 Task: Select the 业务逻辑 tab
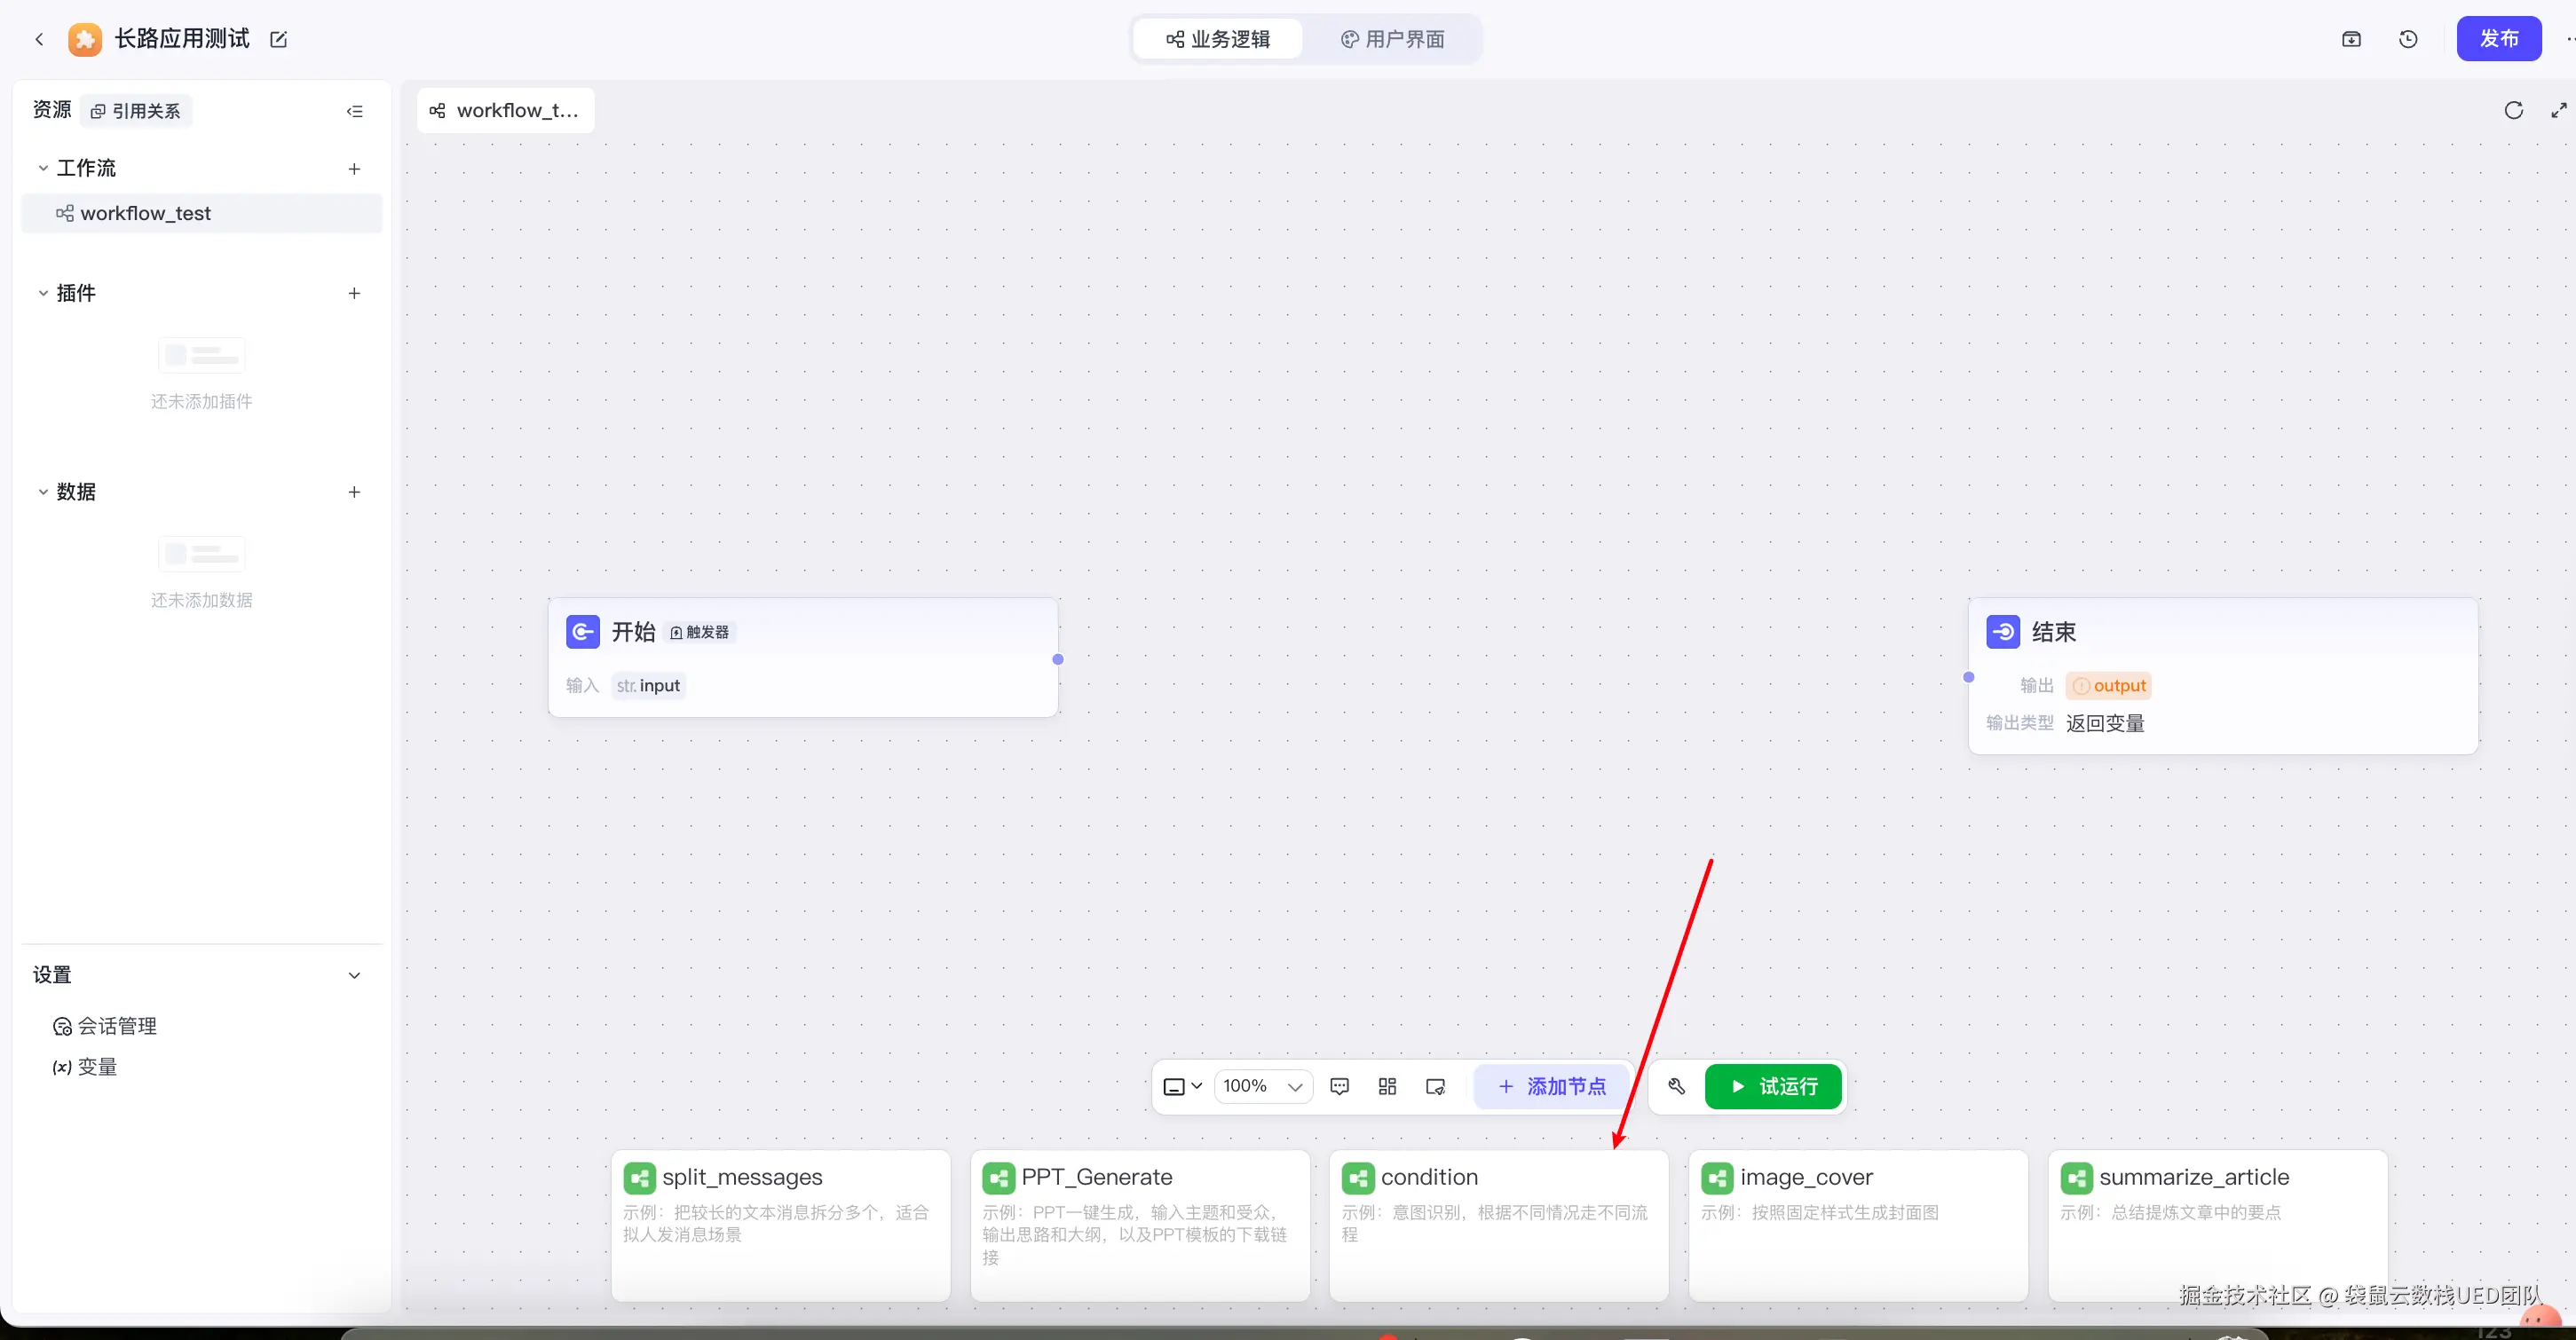point(1217,39)
